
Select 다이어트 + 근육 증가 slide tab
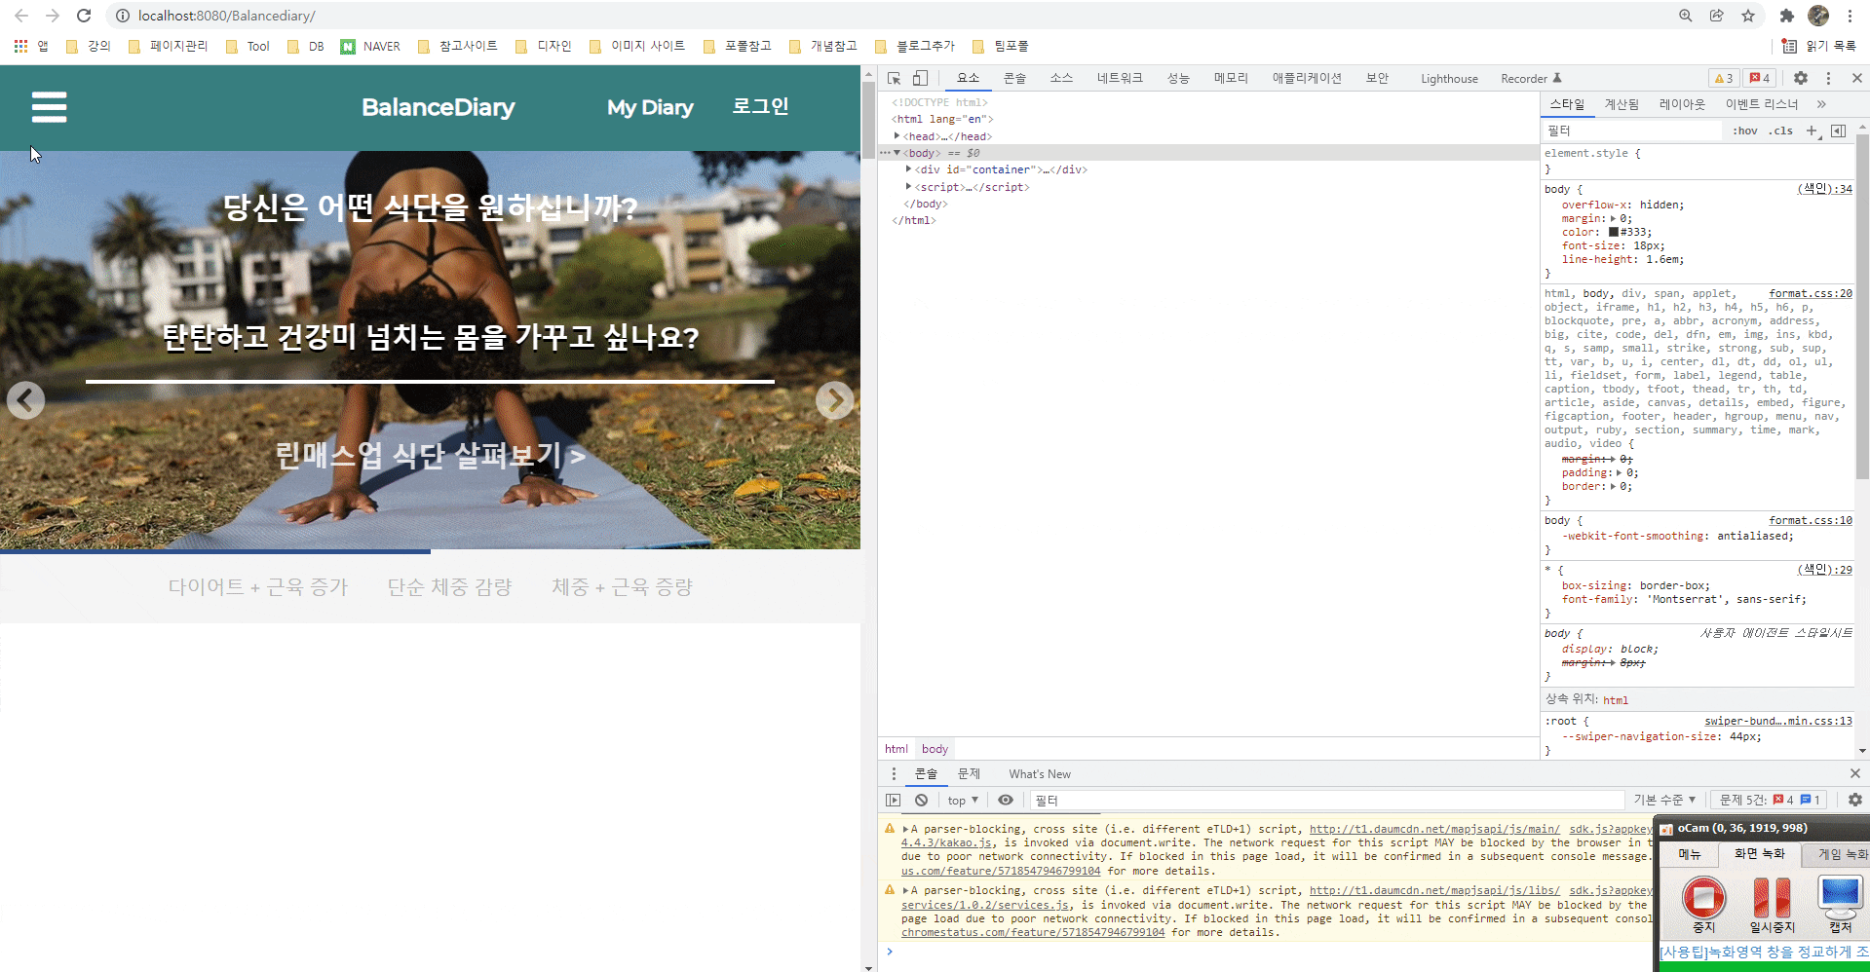pyautogui.click(x=258, y=587)
